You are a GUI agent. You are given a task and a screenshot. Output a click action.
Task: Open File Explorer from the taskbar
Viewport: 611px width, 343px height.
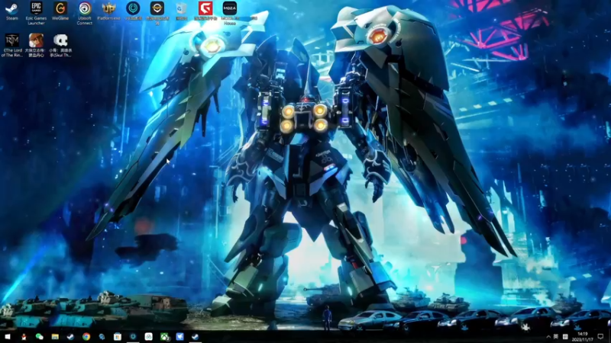(55, 337)
